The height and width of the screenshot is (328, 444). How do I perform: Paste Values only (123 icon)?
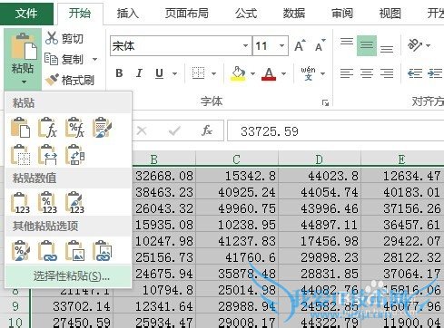pyautogui.click(x=21, y=203)
